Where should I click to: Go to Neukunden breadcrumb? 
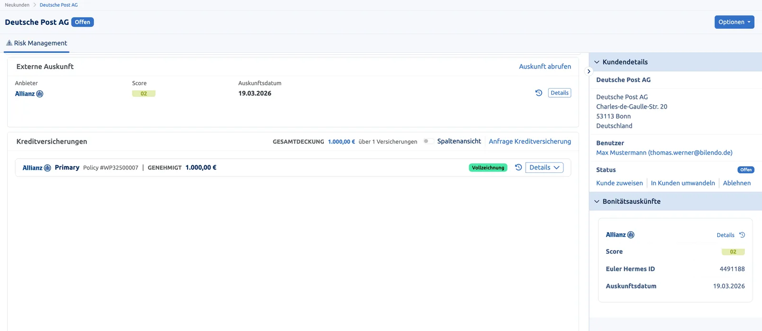tap(17, 5)
